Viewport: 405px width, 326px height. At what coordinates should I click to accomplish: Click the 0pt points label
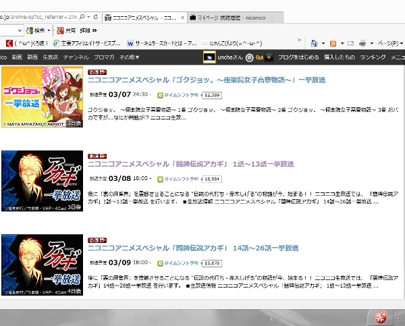[260, 57]
